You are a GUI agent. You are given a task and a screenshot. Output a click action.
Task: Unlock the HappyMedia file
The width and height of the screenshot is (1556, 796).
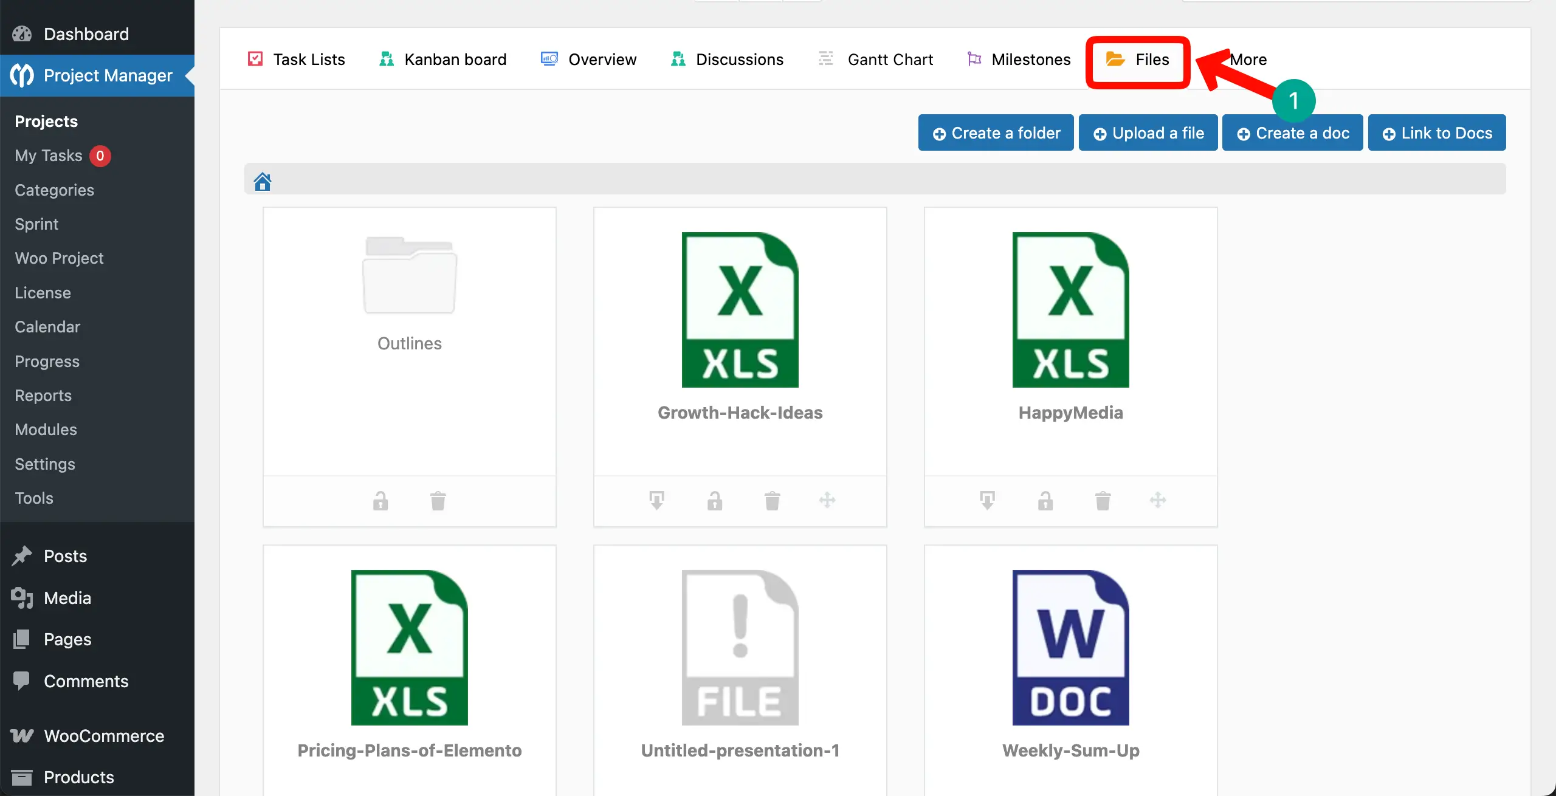pos(1045,501)
